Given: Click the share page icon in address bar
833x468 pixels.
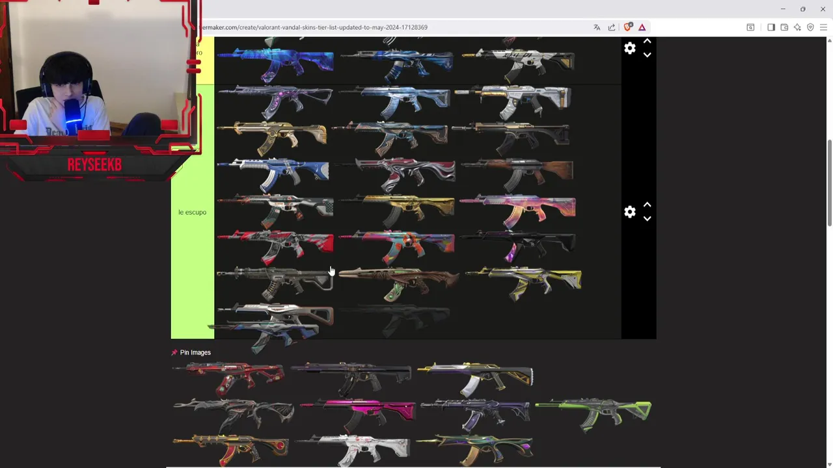Looking at the screenshot, I should 612,27.
